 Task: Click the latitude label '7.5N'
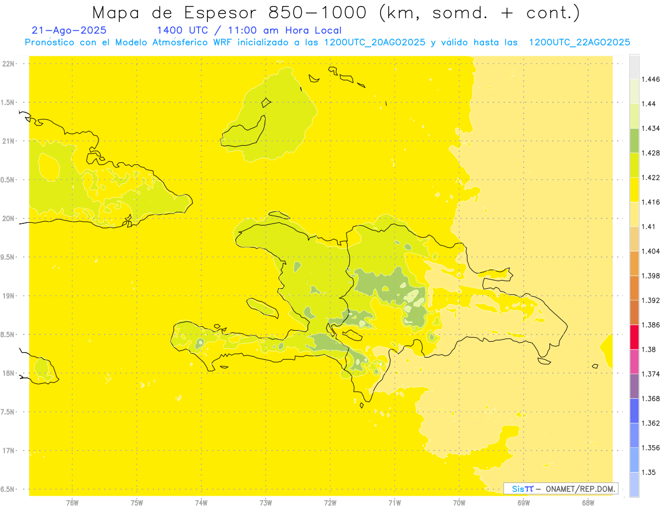coord(8,412)
